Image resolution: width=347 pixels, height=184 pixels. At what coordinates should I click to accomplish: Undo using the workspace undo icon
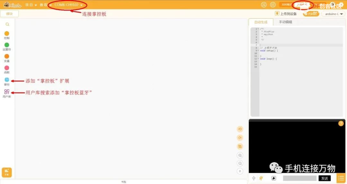pyautogui.click(x=240, y=129)
